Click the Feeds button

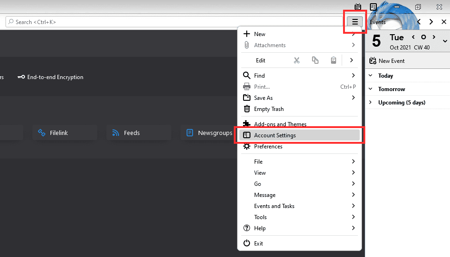click(139, 133)
